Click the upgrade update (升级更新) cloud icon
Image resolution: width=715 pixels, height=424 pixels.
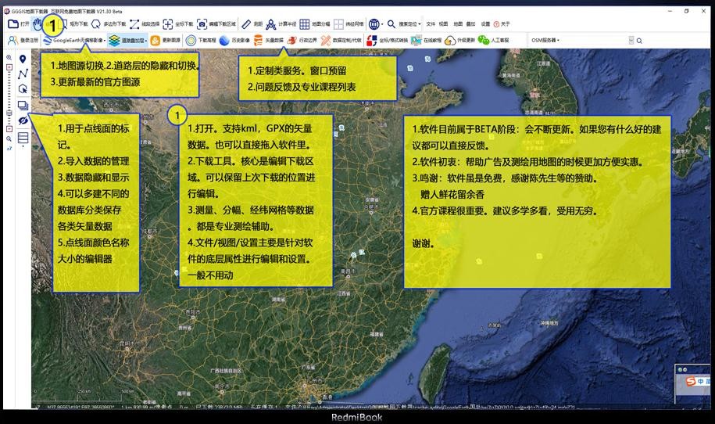[450, 41]
